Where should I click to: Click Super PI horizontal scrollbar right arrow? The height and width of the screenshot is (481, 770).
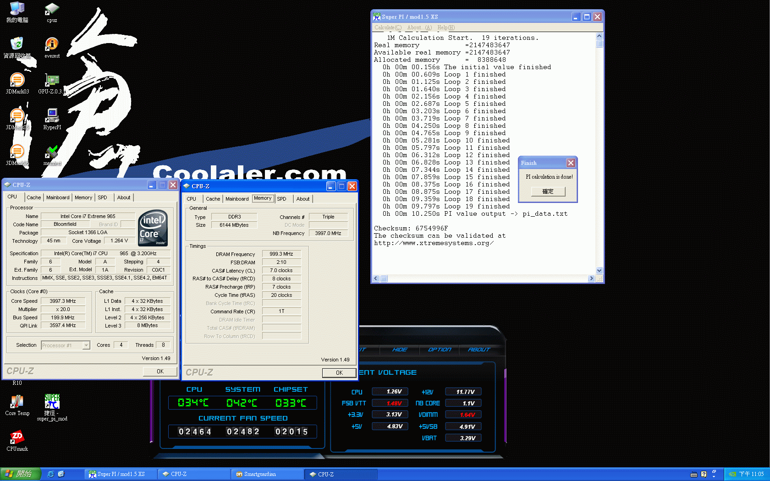point(591,279)
